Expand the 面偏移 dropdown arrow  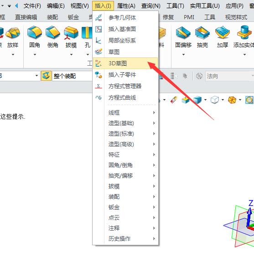(x=183, y=55)
